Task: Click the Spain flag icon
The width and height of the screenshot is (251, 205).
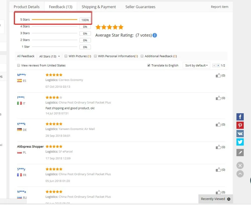Action: tap(19, 80)
